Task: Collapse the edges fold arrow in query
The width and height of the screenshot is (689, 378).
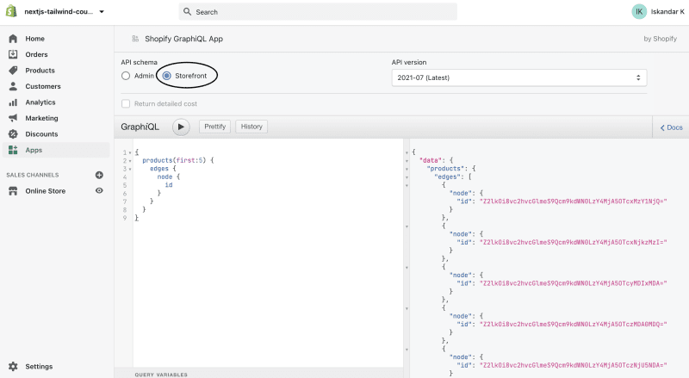Action: click(x=130, y=170)
